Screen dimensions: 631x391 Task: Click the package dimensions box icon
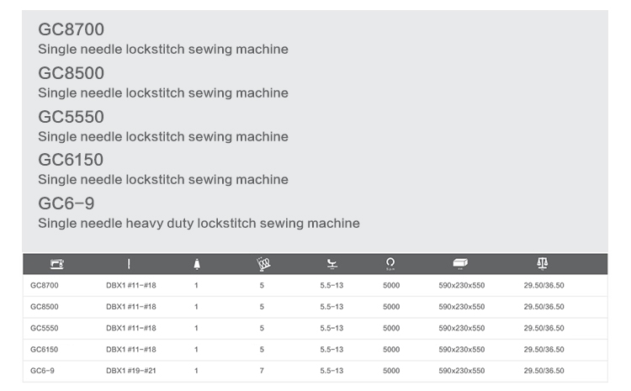pos(460,263)
